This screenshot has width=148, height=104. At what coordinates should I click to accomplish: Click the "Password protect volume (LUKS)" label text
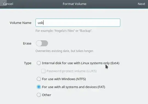[x=72, y=71]
